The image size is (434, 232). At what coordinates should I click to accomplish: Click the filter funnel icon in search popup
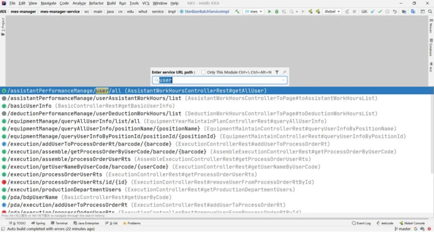(x=277, y=72)
